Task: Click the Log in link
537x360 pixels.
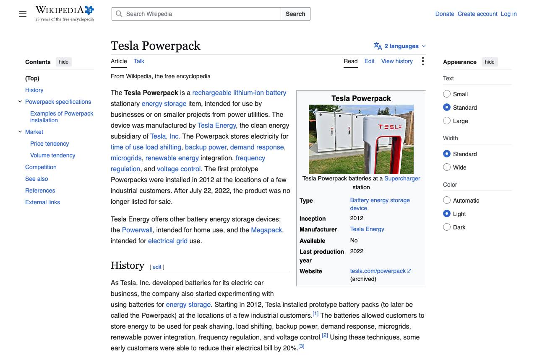Action: tap(508, 14)
